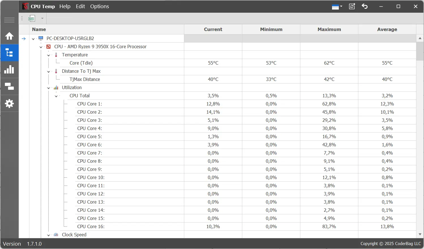Open the CSV toolbar dropdown arrow
The image size is (424, 249).
(42, 19)
